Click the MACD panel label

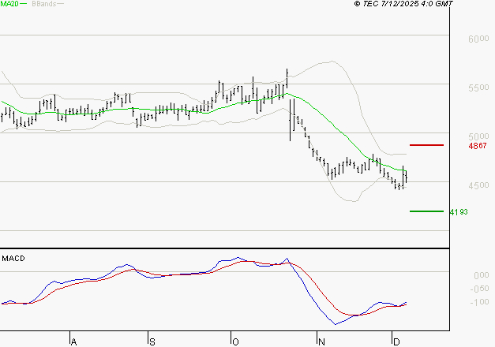click(13, 259)
